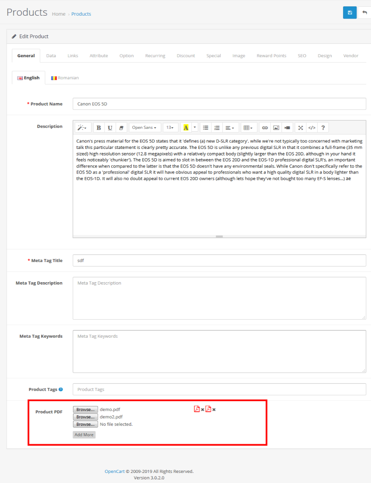Open the editor help question mark

click(x=323, y=128)
